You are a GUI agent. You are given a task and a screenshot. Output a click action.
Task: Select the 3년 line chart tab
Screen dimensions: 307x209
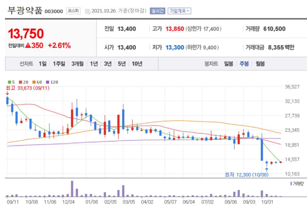click(108, 64)
